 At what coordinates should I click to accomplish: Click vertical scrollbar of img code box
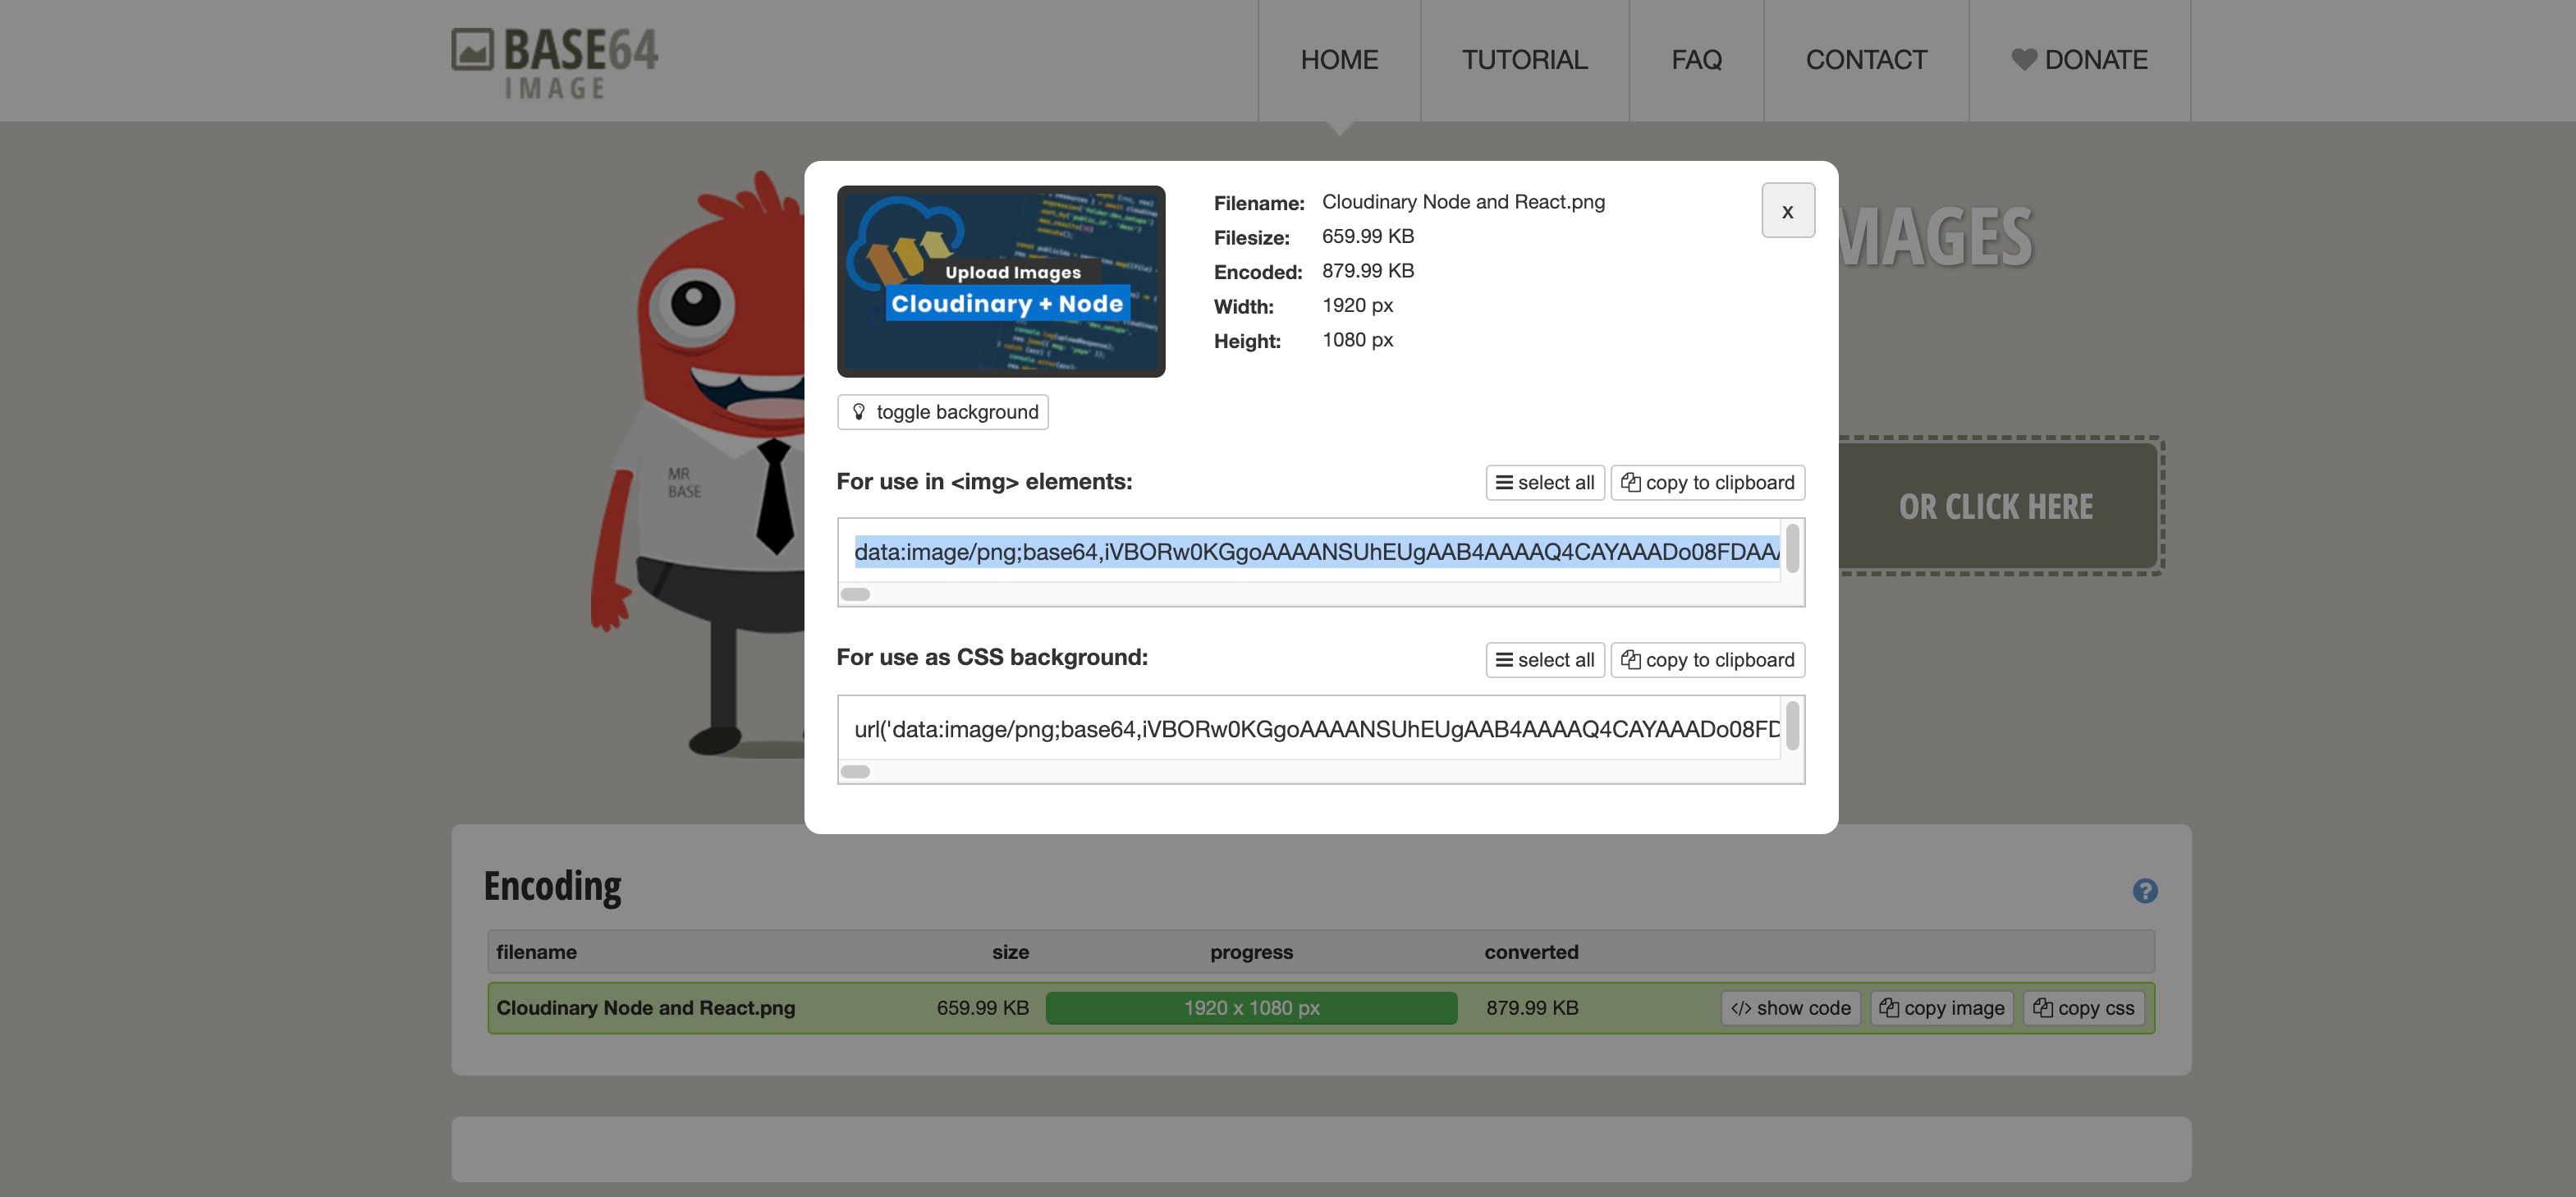(x=1793, y=548)
